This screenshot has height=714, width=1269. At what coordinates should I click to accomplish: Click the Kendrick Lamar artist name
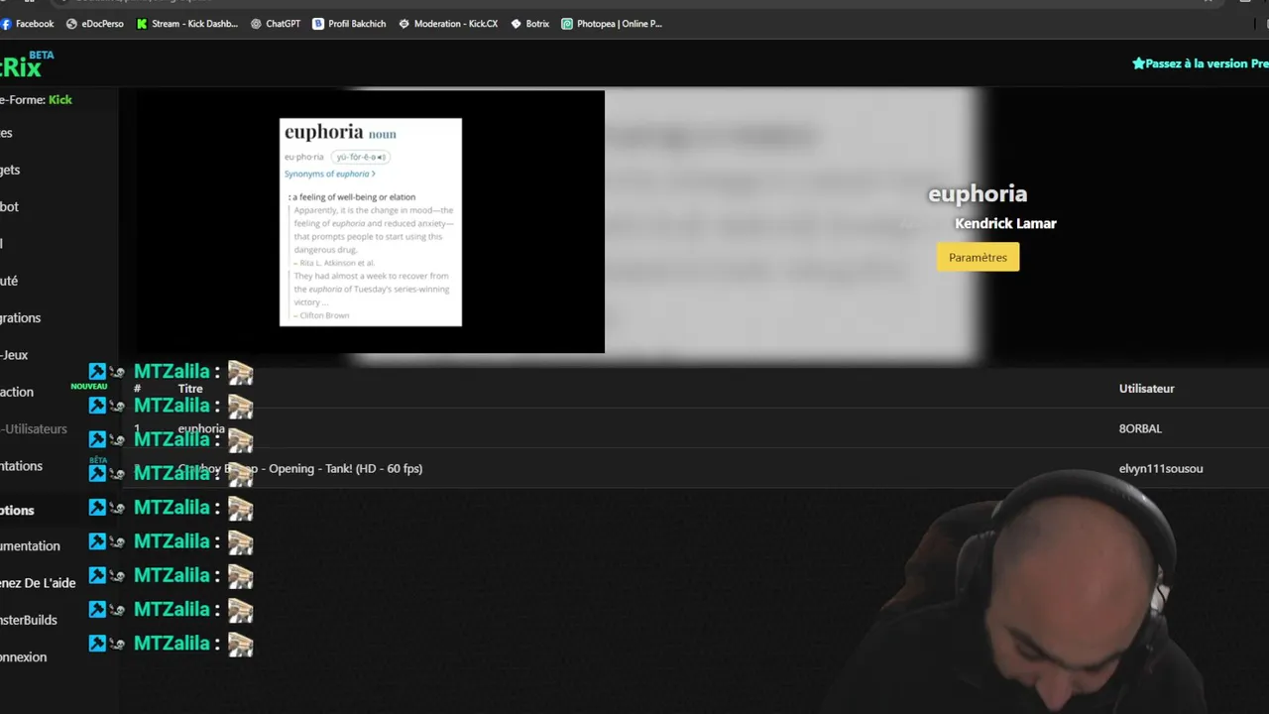pos(1005,223)
